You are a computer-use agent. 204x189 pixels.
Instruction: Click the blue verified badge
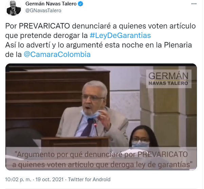pos(80,4)
